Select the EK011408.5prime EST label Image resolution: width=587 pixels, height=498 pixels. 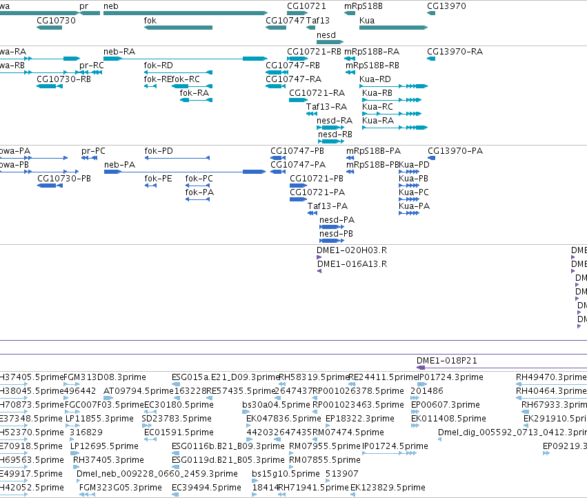[x=448, y=419]
